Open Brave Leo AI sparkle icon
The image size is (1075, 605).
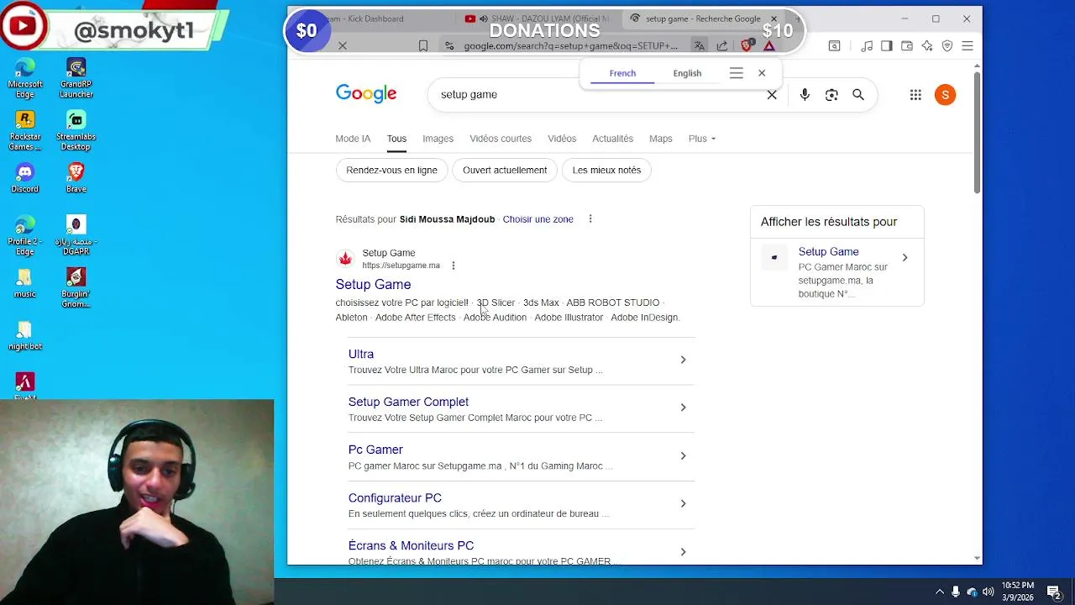[927, 45]
